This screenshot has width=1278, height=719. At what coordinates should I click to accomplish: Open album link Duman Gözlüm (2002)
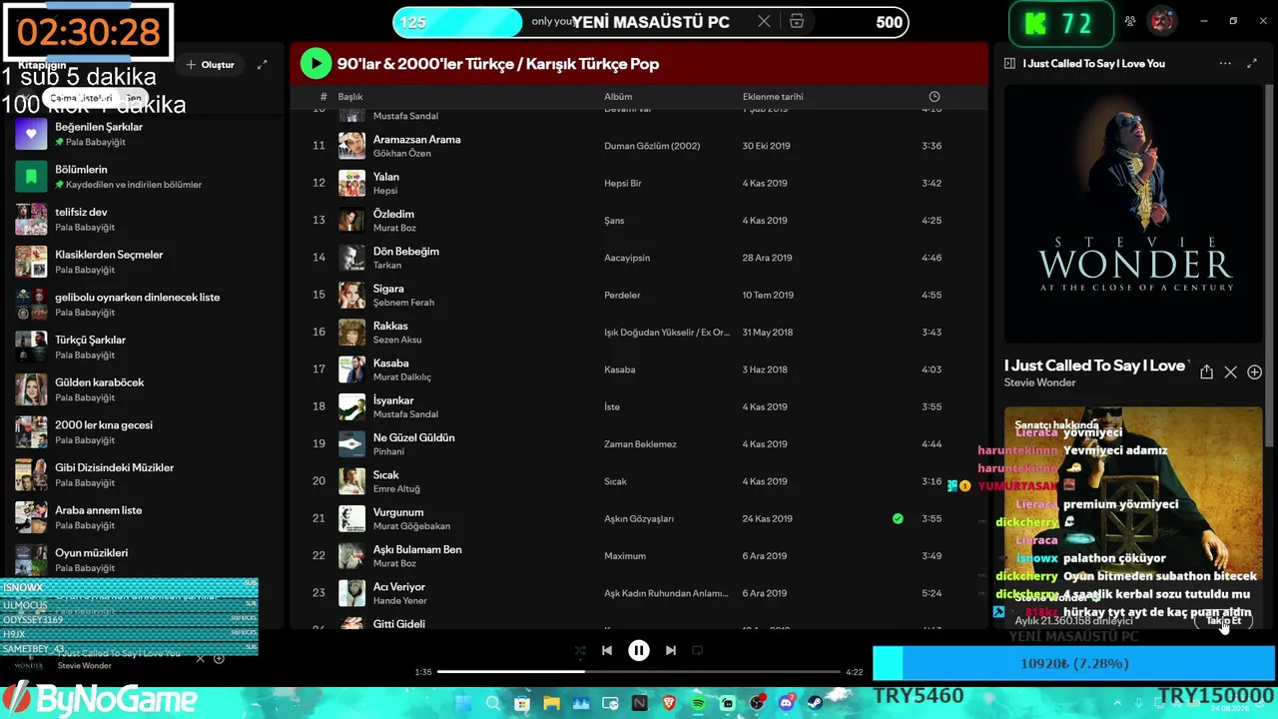652,146
